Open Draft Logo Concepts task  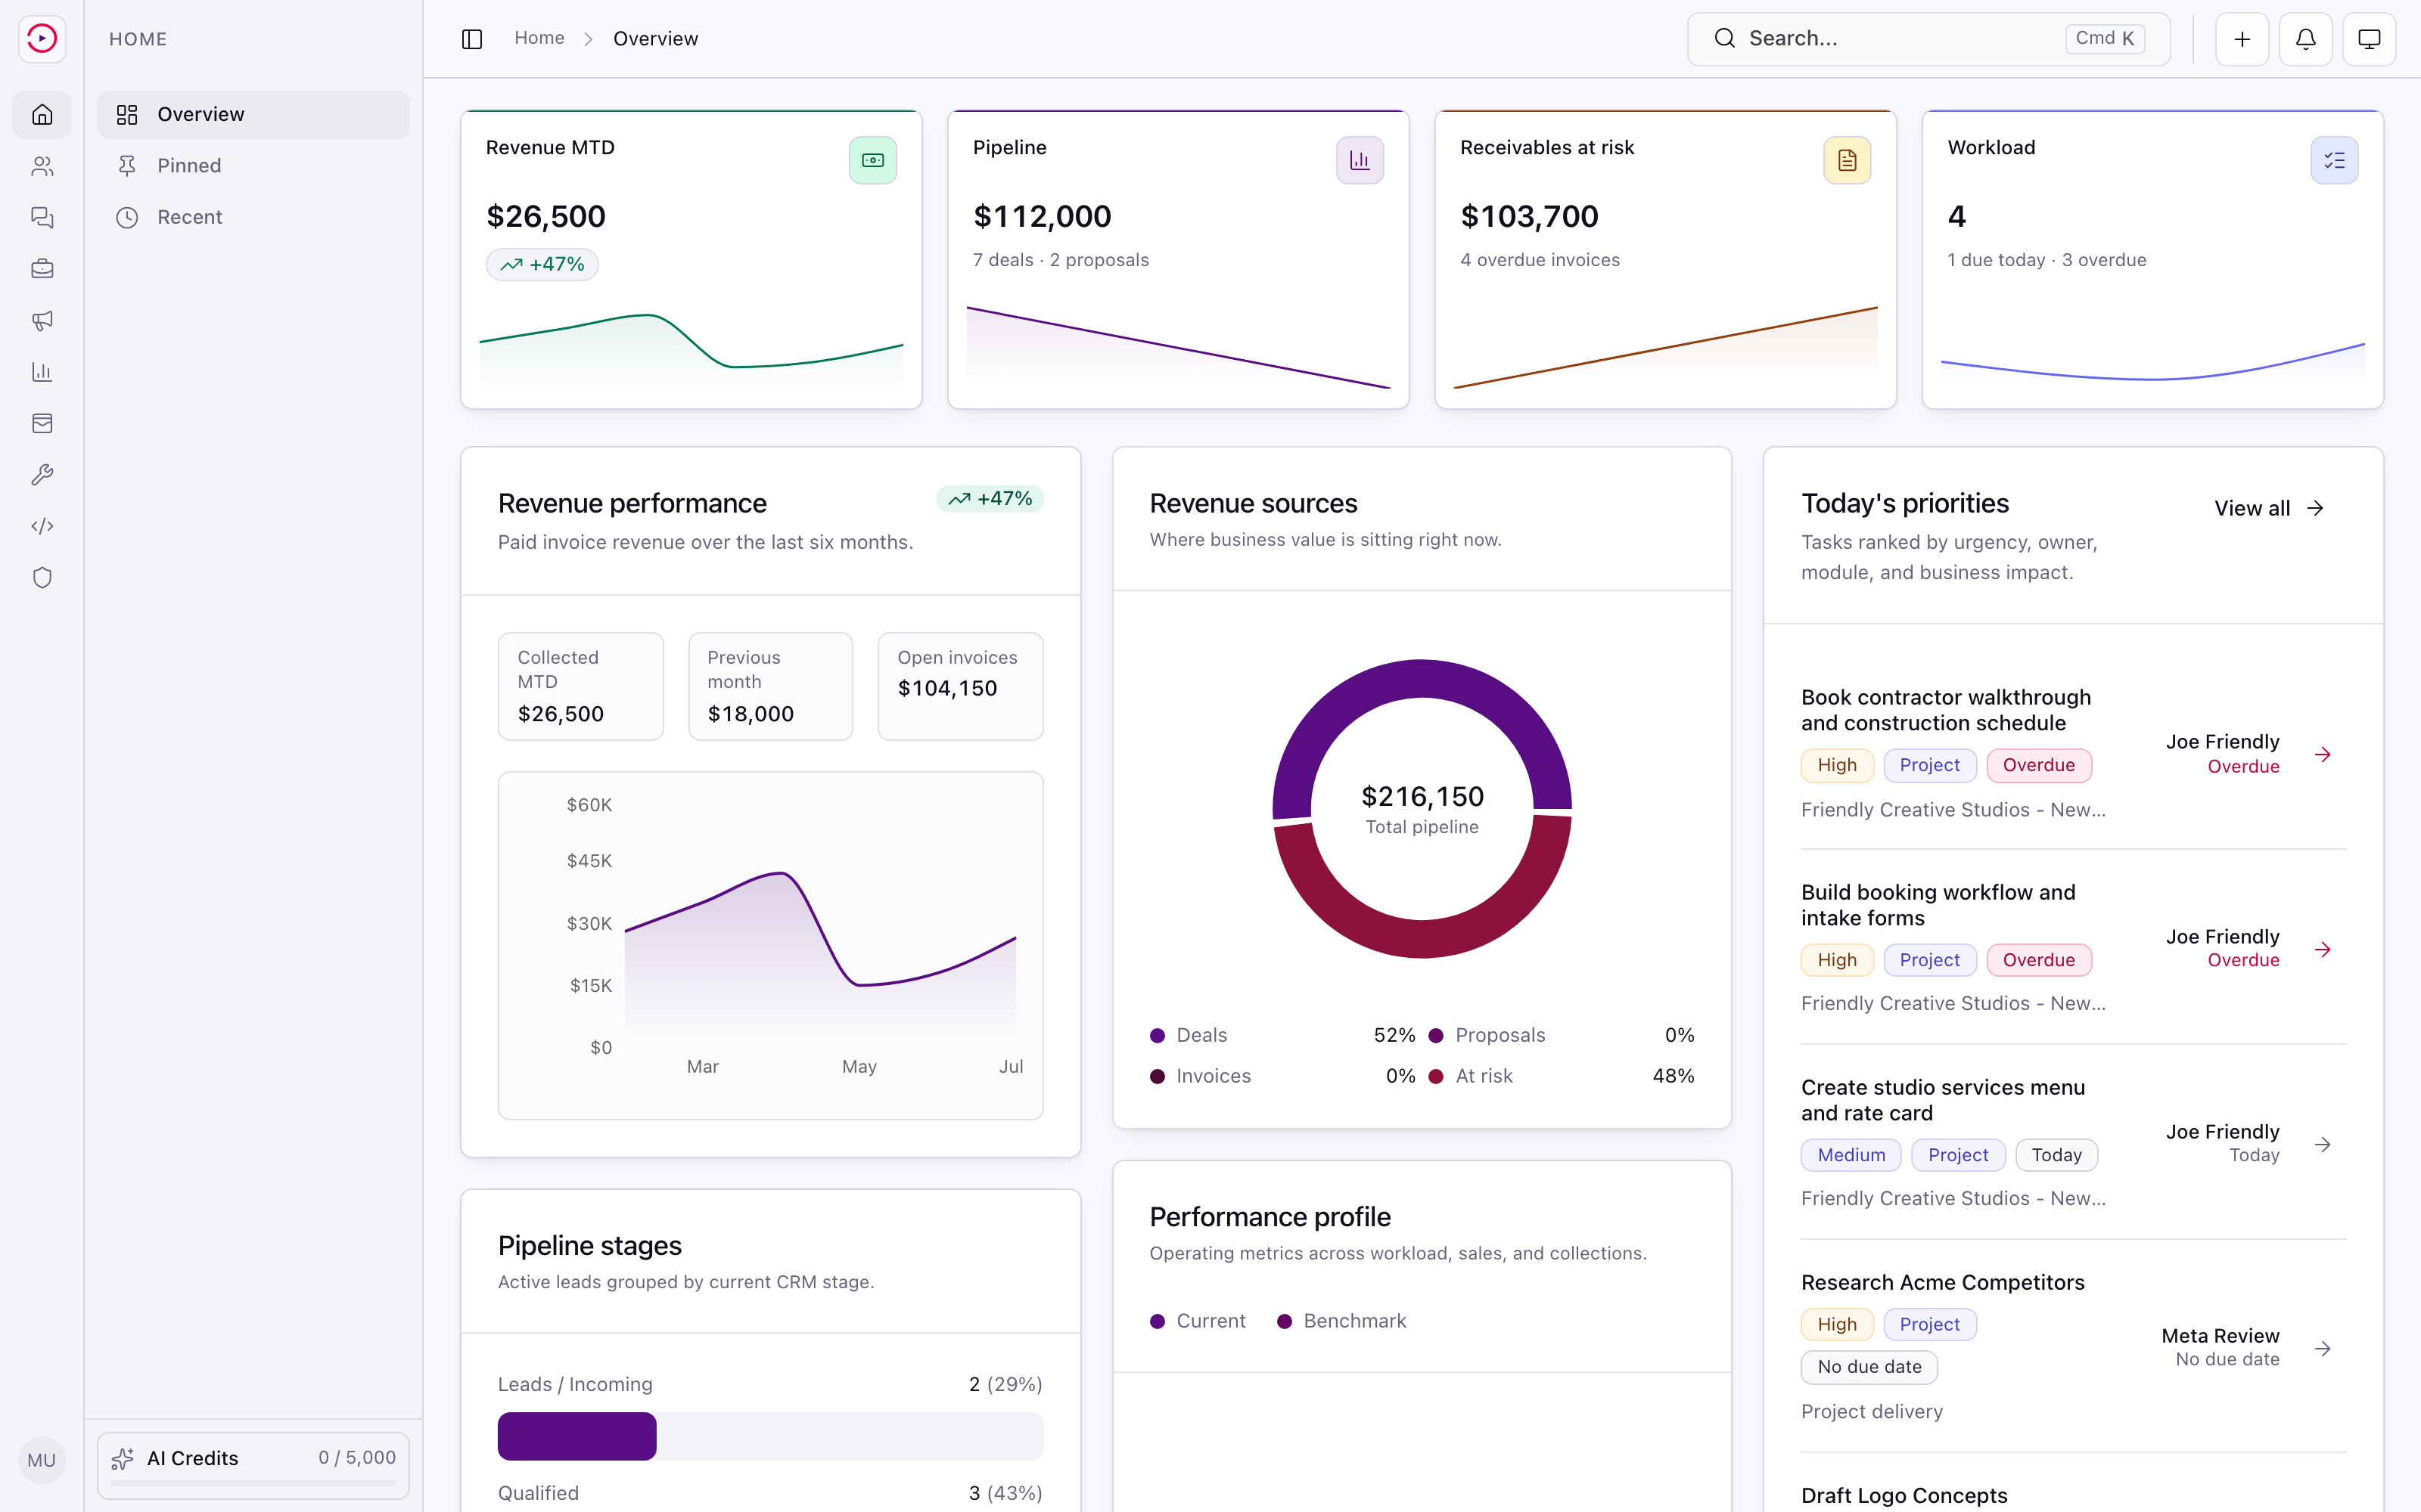(1904, 1495)
